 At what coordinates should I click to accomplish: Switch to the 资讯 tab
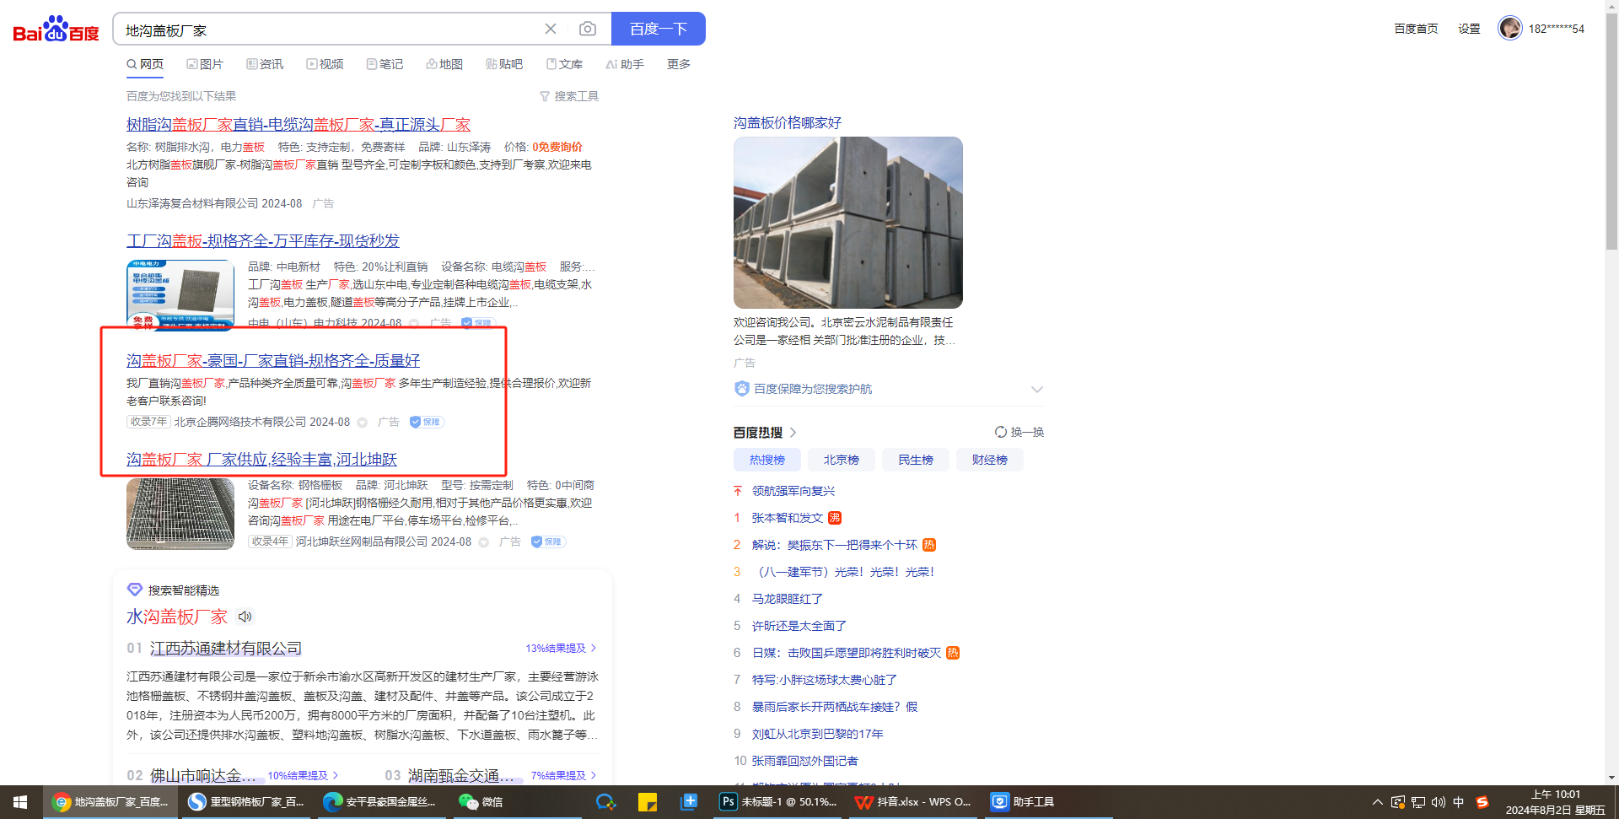pyautogui.click(x=265, y=64)
